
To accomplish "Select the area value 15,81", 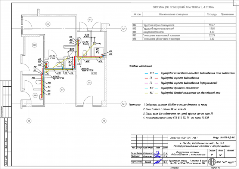I will click(x=212, y=28).
